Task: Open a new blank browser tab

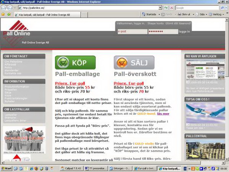Action: [84, 15]
